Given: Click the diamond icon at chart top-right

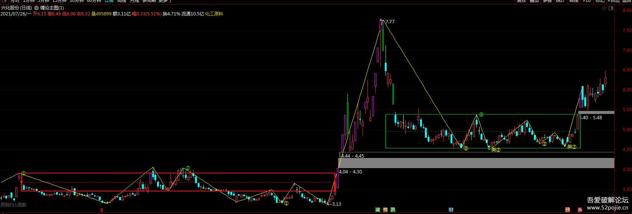Looking at the screenshot, I should click(603, 8).
